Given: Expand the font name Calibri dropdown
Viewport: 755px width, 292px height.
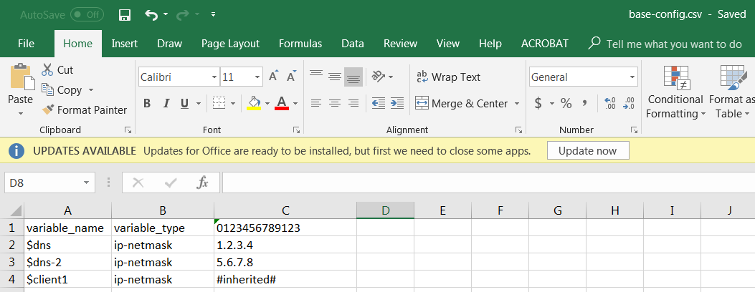Looking at the screenshot, I should 214,77.
